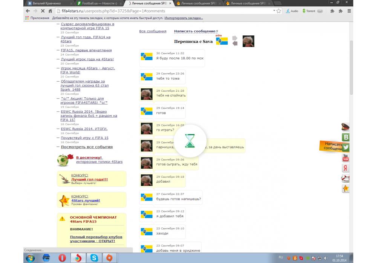The height and width of the screenshot is (263, 377).
Task: Open the Twitter link on the side panel
Action: tap(345, 148)
